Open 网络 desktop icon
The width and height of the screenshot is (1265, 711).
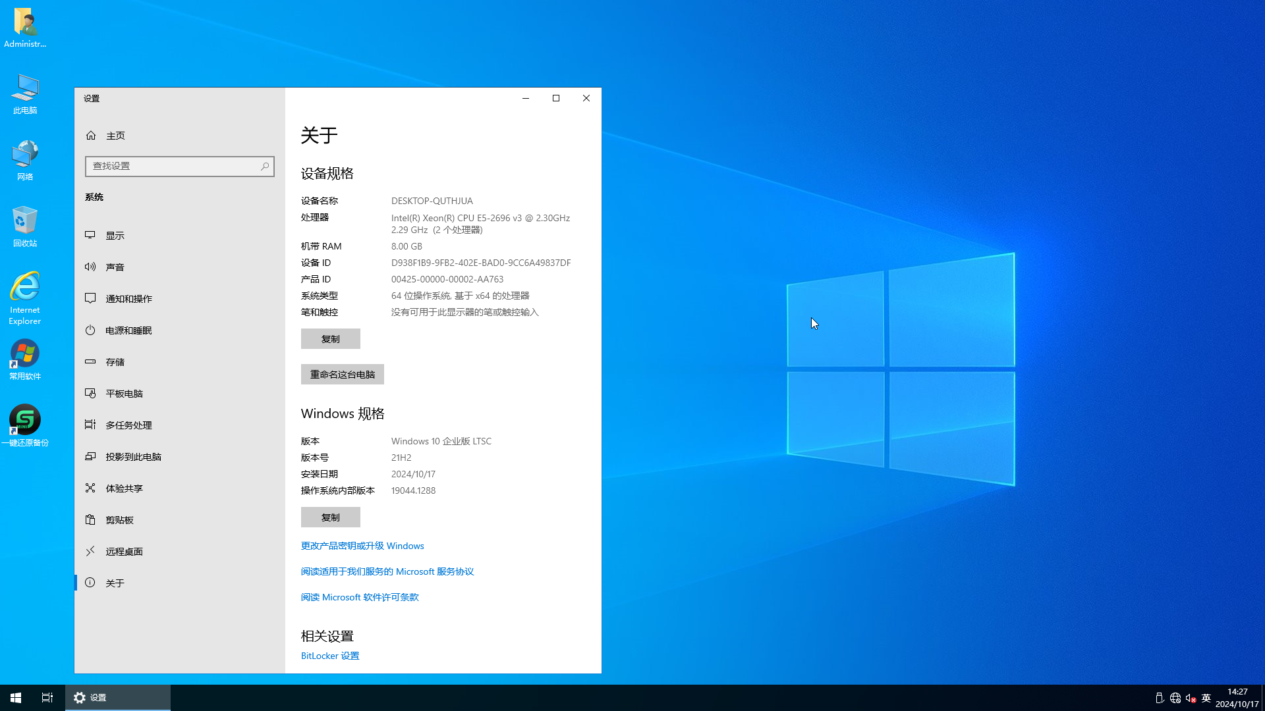pyautogui.click(x=25, y=161)
